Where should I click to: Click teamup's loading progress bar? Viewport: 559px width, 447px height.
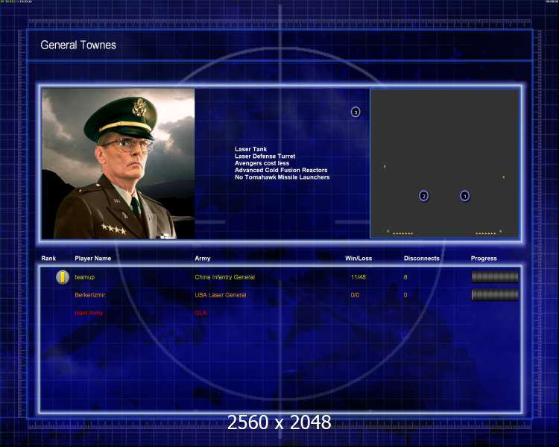[495, 276]
